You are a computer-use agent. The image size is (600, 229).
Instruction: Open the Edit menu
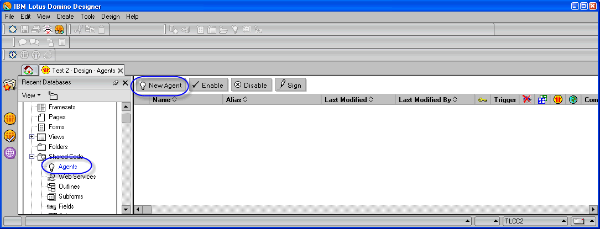click(25, 17)
